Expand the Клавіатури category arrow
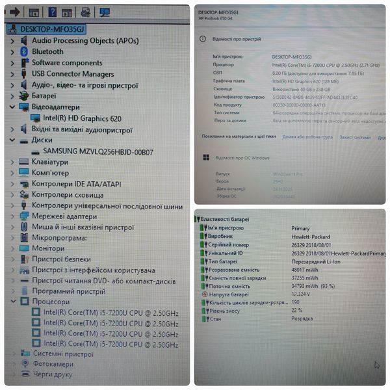Viewport: 390px width, 390px height. pyautogui.click(x=12, y=162)
